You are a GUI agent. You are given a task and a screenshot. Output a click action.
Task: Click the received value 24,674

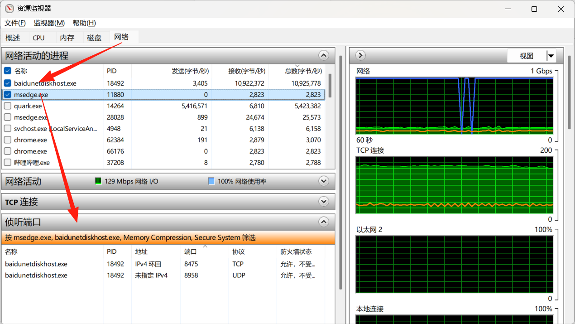click(x=254, y=117)
